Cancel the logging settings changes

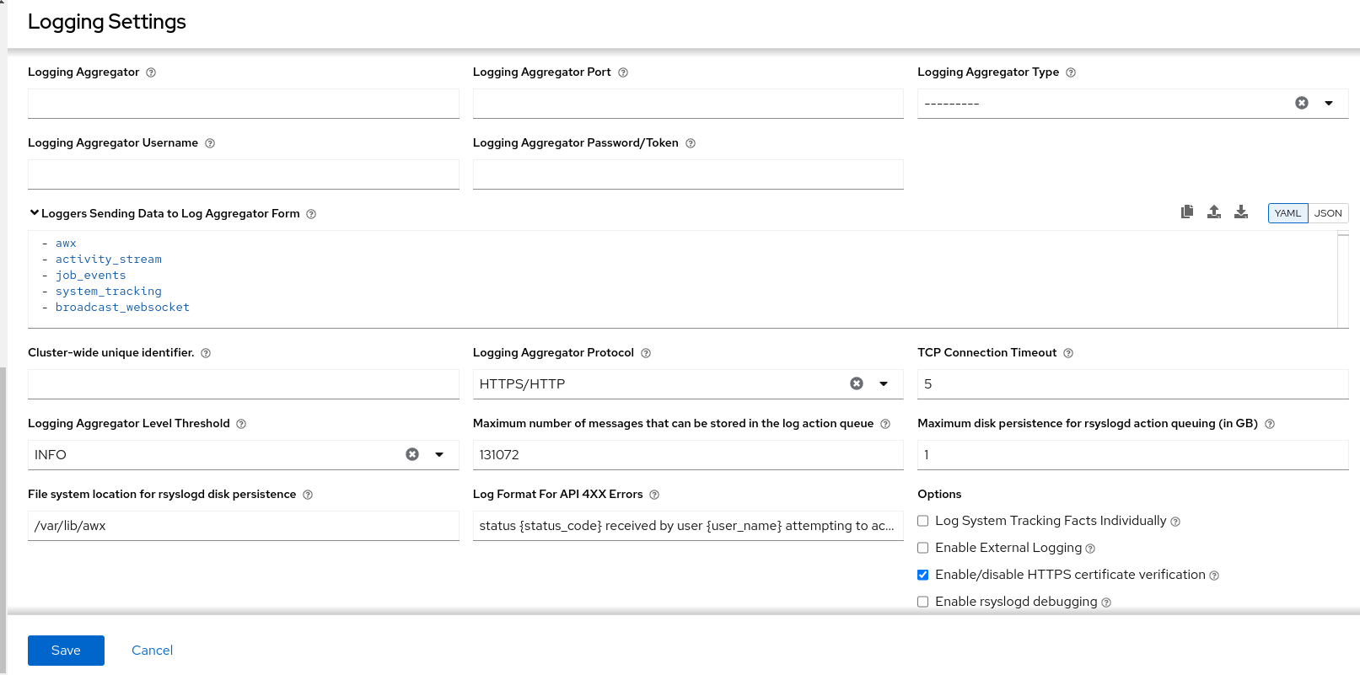click(152, 651)
